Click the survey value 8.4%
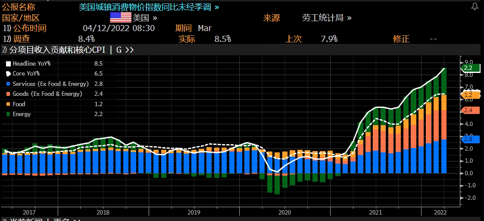The height and width of the screenshot is (221, 484). click(x=87, y=39)
